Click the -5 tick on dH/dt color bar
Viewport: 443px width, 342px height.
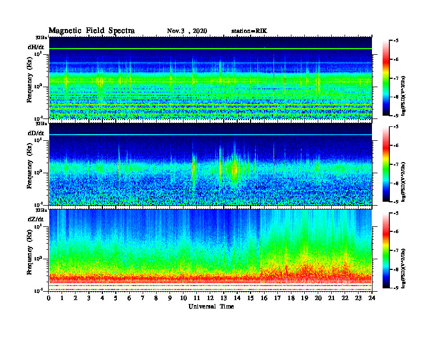pos(396,41)
